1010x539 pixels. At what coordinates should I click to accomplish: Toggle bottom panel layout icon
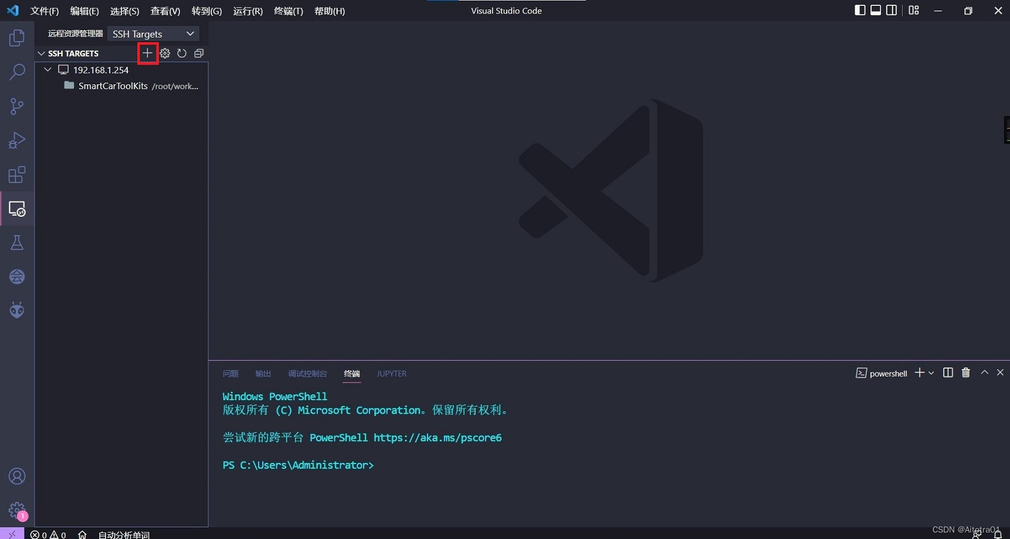pyautogui.click(x=876, y=11)
